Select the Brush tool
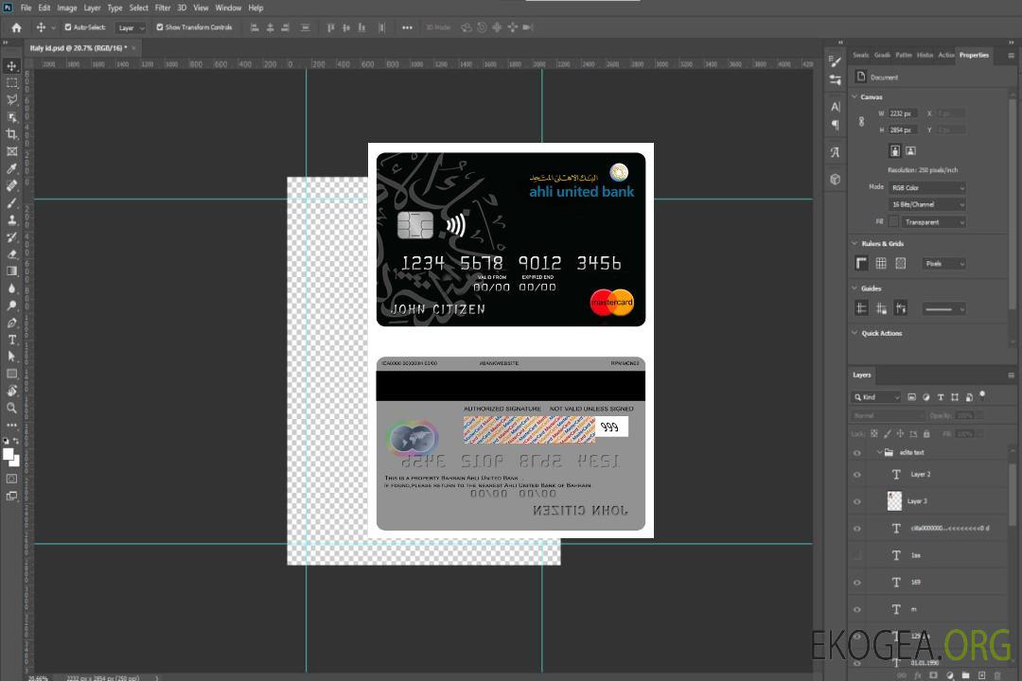Image resolution: width=1022 pixels, height=681 pixels. coord(11,202)
